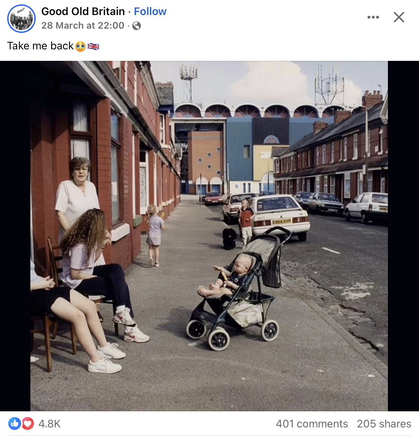Click the red heart Love reaction icon

28,423
